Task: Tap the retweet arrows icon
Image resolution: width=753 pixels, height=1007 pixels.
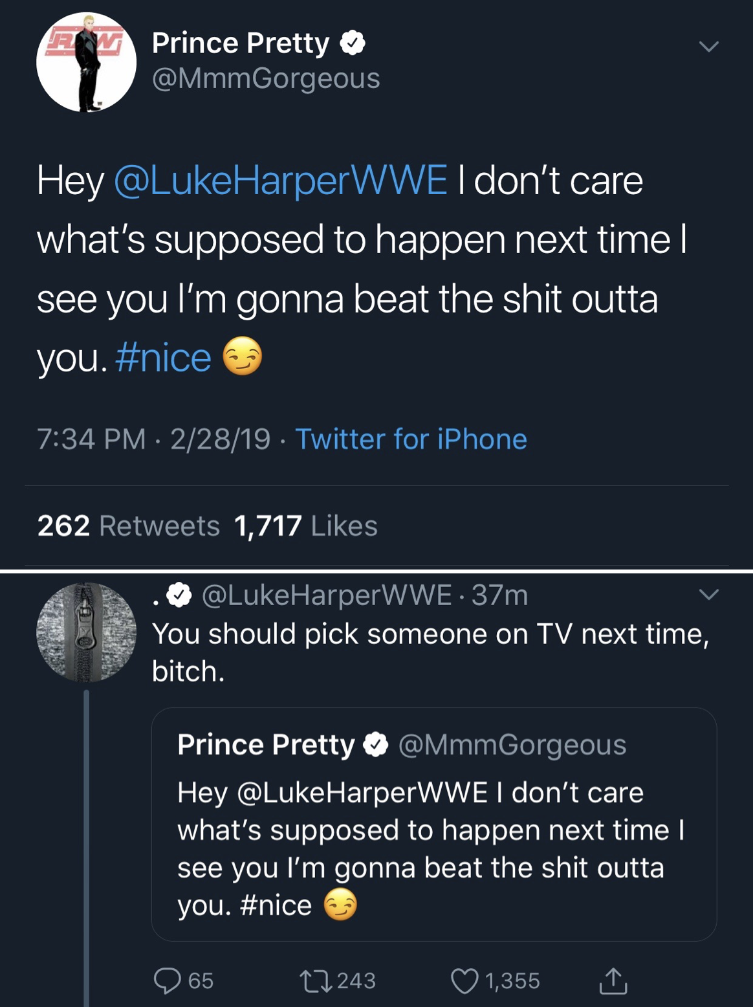Action: pos(316,980)
